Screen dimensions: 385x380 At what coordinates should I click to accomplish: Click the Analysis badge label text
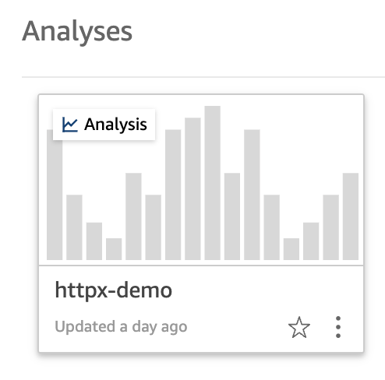click(x=115, y=125)
